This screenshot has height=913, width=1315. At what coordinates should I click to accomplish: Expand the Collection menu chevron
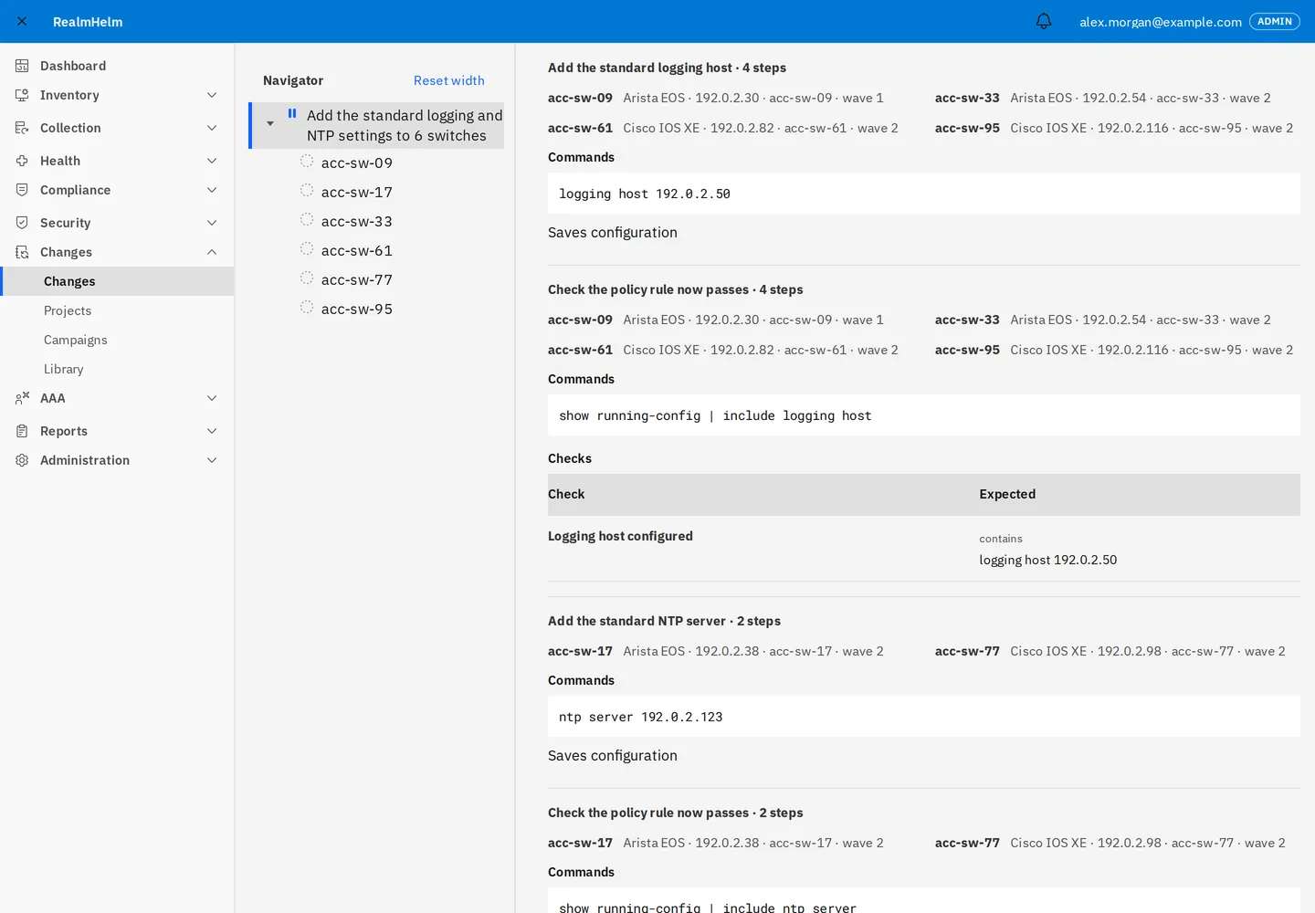pos(212,128)
